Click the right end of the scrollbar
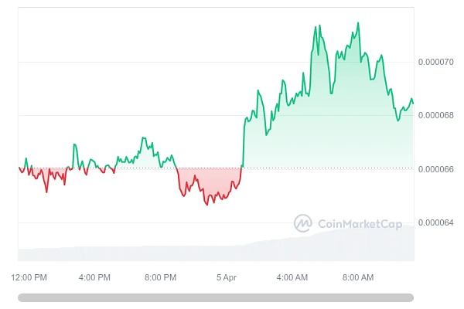The image size is (464, 309). [x=410, y=297]
